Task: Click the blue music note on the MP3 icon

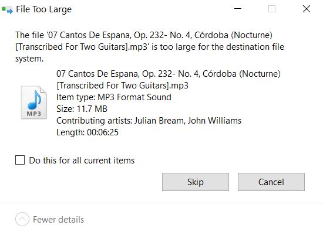Action: (x=35, y=100)
